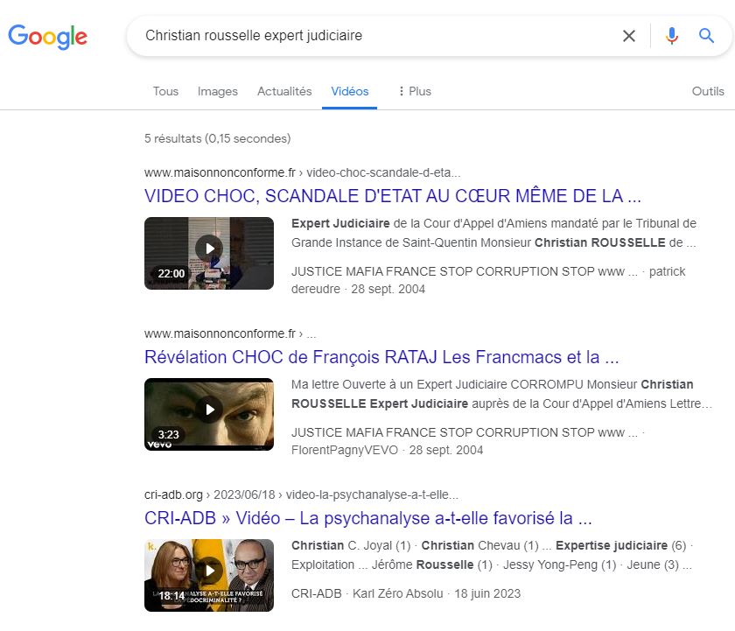The image size is (735, 631).
Task: Start voice search with the microphone icon
Action: (x=672, y=36)
